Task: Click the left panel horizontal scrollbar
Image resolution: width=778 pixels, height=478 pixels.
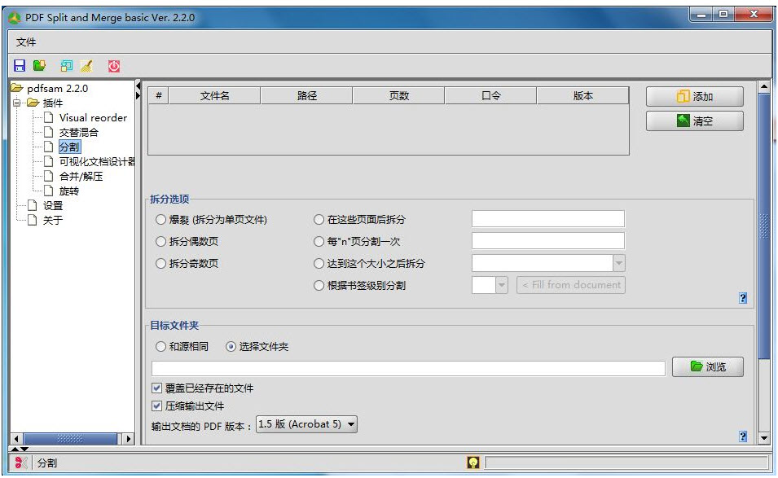Action: (70, 439)
